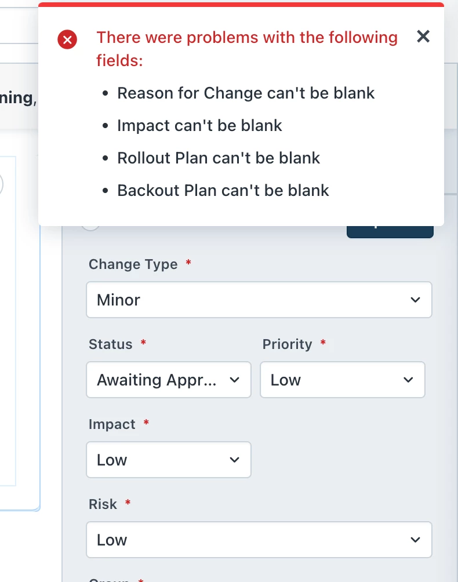
Task: Expand the Impact dropdown set to Low
Action: tap(169, 460)
